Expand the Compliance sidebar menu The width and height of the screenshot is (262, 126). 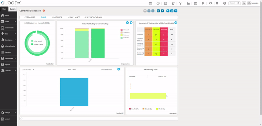[x=9, y=40]
